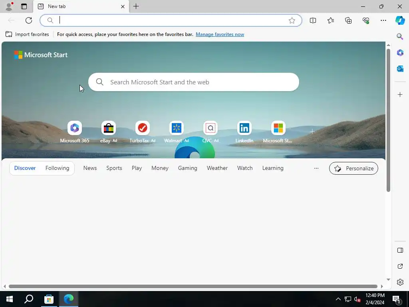409x307 pixels.
Task: Open TurboTax quick link
Action: tap(143, 132)
